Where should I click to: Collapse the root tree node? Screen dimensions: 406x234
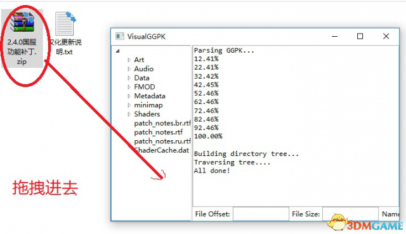click(117, 51)
